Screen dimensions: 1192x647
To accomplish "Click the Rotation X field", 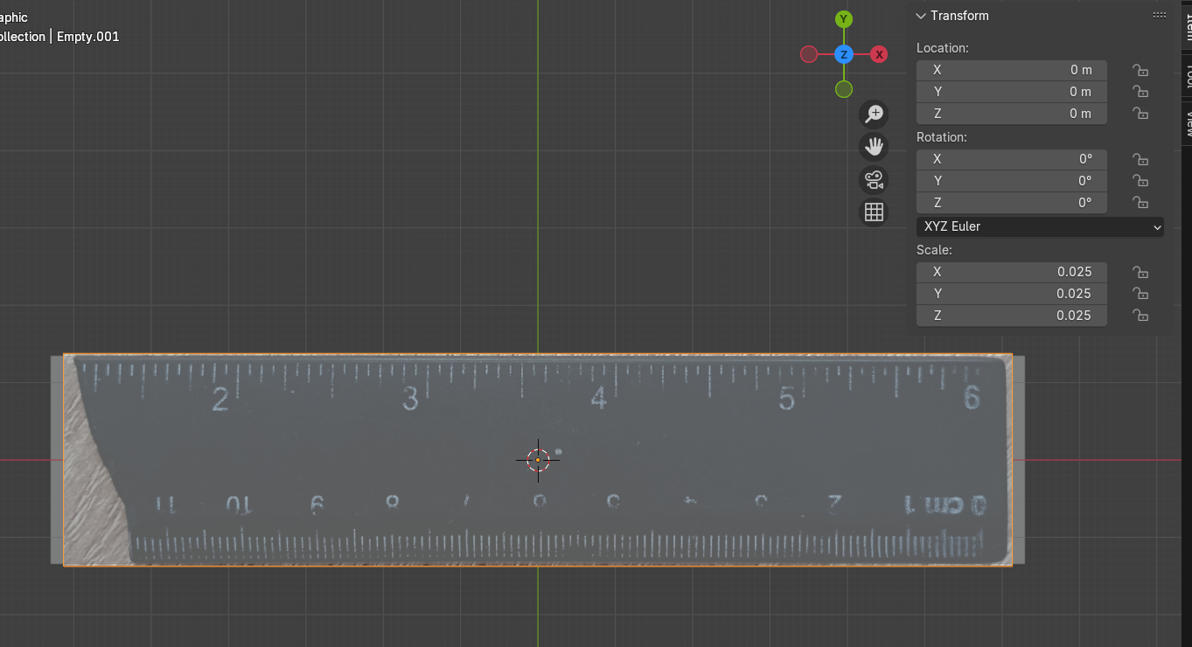I will [1011, 159].
